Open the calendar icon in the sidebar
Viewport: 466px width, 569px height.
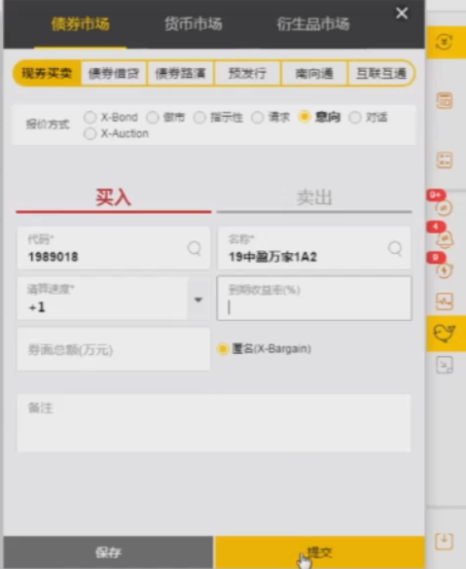445,100
